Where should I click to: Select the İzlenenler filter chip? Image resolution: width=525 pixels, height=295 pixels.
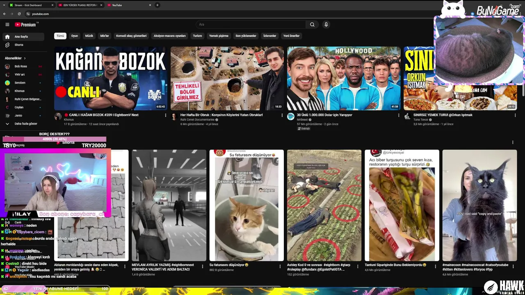click(270, 36)
